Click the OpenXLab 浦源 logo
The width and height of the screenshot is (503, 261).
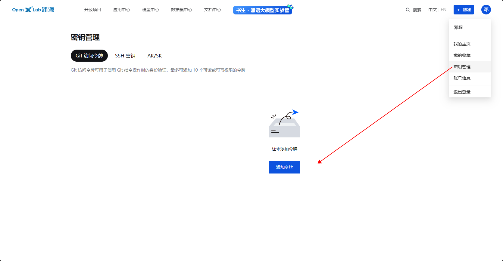[x=33, y=10]
